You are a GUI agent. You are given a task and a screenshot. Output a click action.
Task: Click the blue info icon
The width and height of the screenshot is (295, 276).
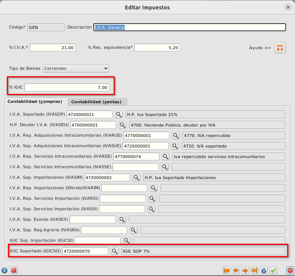pos(4,270)
